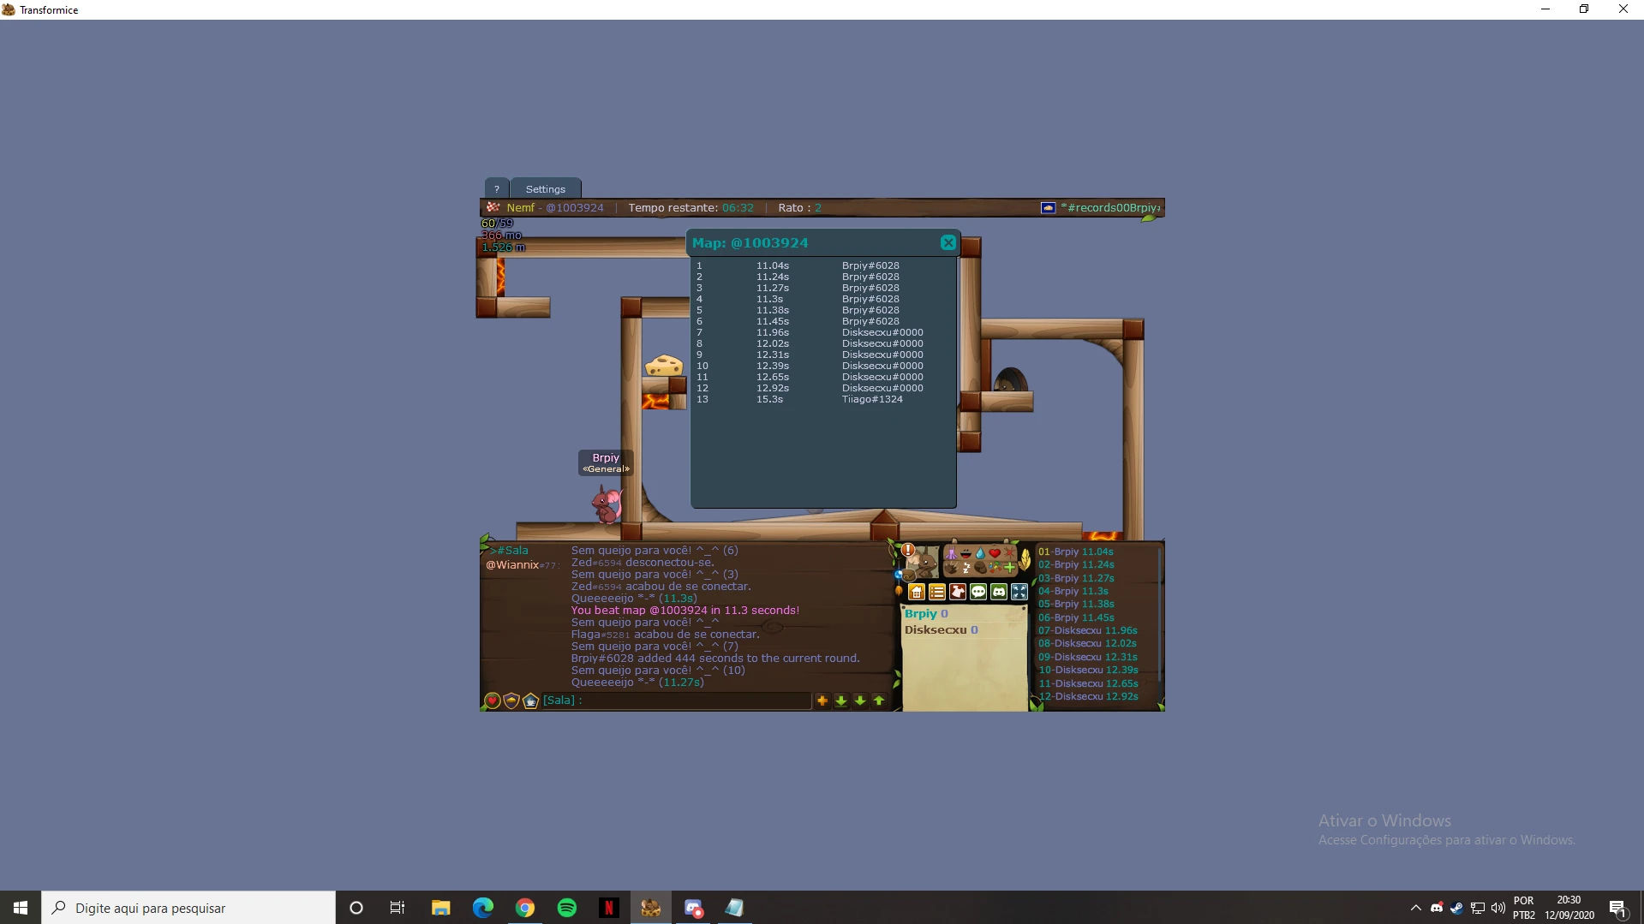Open the green chat bubble icon

[x=978, y=592]
